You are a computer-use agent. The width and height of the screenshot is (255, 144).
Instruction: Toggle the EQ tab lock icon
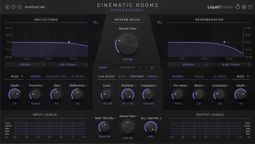pos(159,67)
